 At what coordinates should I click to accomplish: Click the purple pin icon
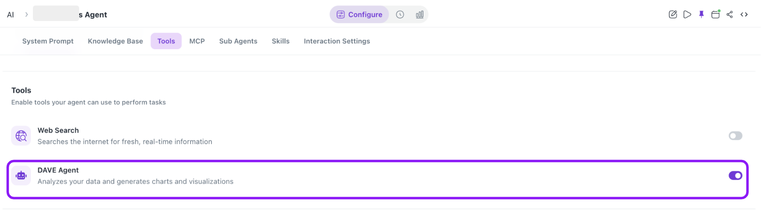pyautogui.click(x=701, y=14)
